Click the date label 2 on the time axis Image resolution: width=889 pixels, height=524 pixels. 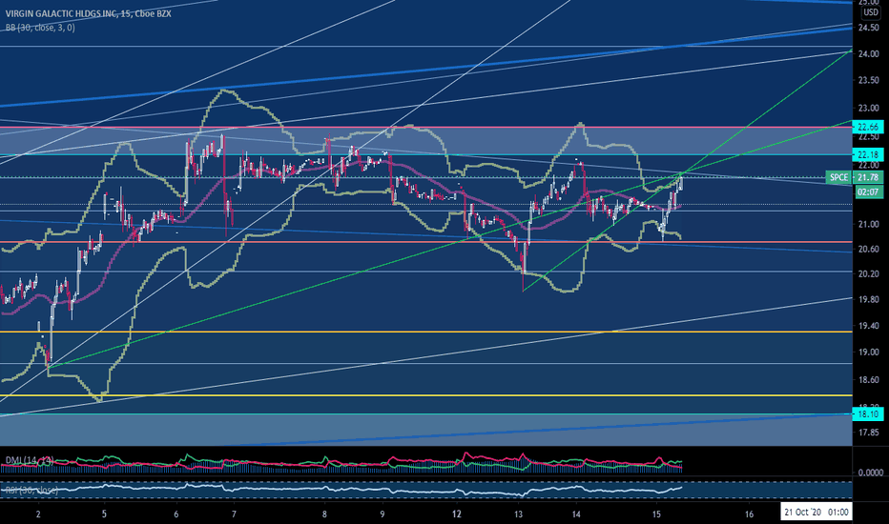pos(38,514)
